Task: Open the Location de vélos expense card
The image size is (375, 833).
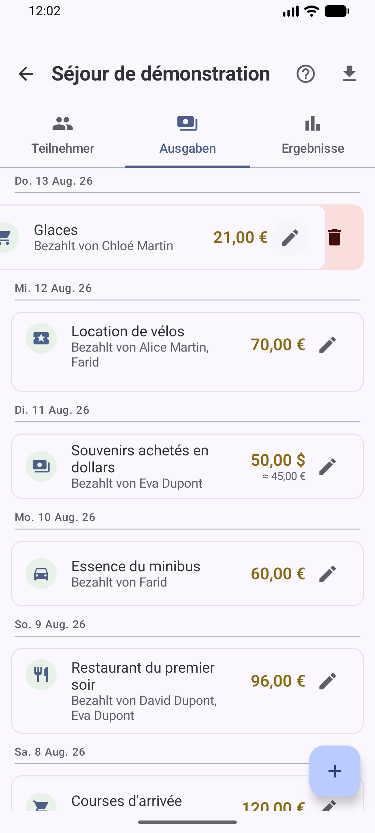Action: (187, 352)
